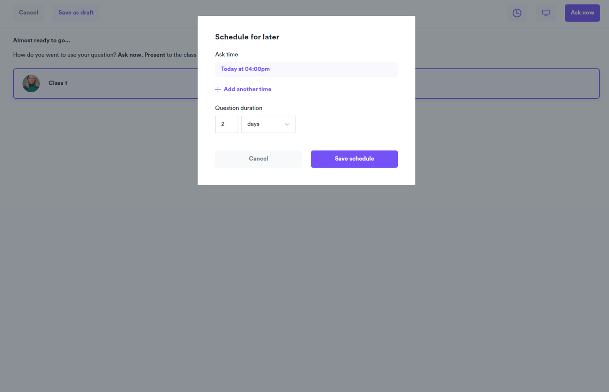Select the Class 1 name label
This screenshot has height=392, width=609.
coord(58,83)
